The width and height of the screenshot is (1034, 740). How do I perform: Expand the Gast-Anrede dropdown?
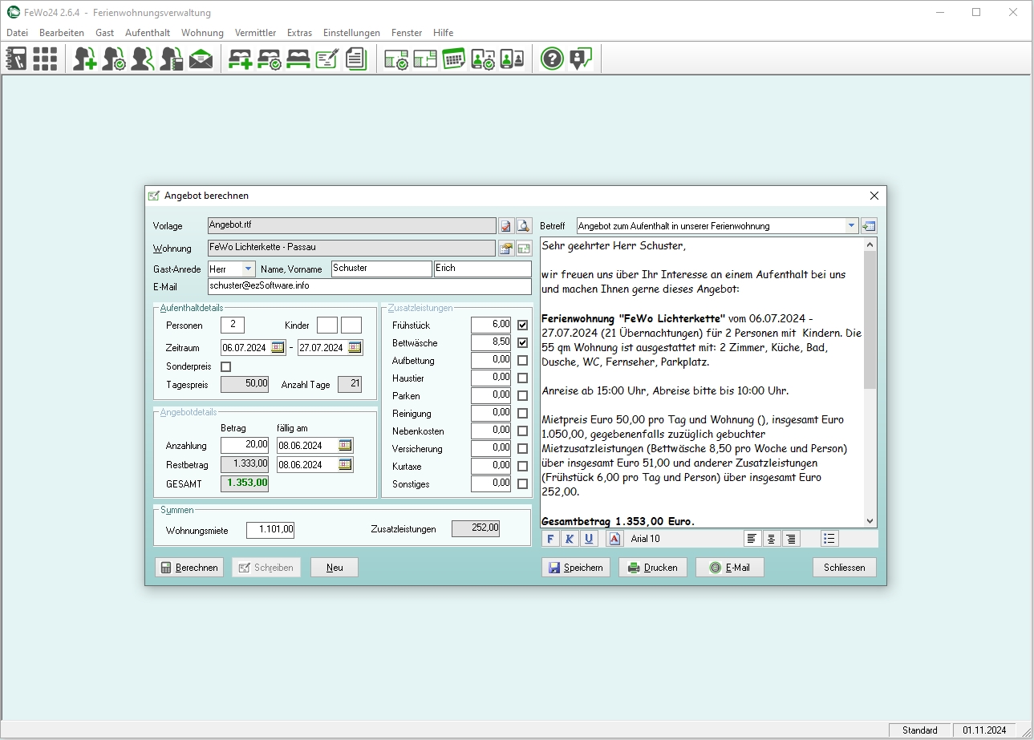coord(248,269)
